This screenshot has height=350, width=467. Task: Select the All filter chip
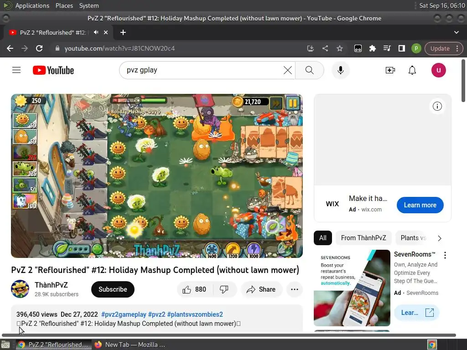[x=323, y=238]
